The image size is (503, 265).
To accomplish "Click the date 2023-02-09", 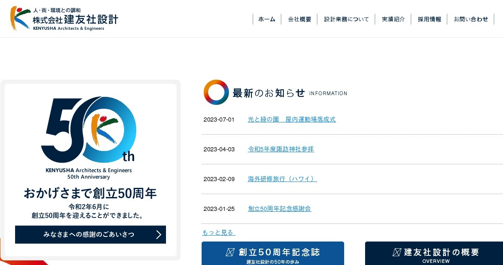I will click(219, 179).
